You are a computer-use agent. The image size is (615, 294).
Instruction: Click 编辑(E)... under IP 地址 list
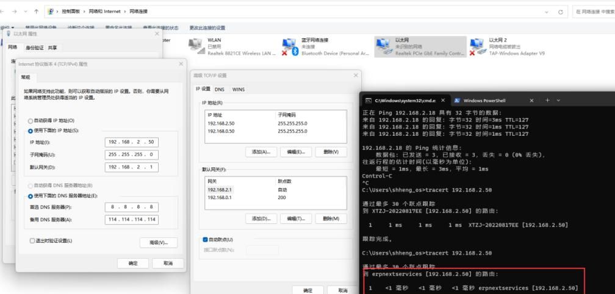296,152
